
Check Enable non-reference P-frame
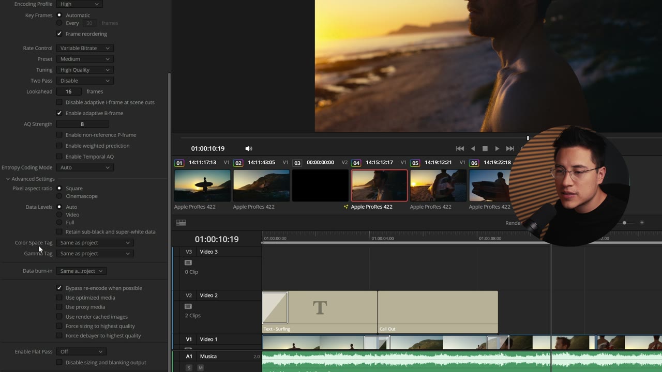59,135
